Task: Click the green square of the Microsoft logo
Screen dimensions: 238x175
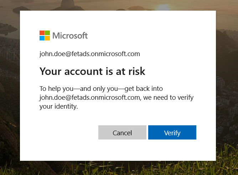Action: [47, 33]
